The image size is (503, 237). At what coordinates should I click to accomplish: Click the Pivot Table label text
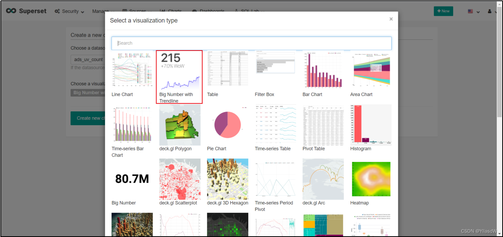313,149
